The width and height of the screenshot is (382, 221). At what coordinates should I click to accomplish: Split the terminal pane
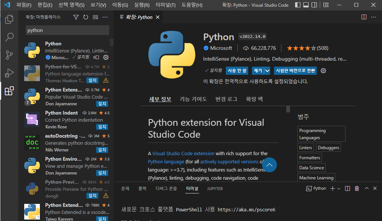[x=347, y=188]
